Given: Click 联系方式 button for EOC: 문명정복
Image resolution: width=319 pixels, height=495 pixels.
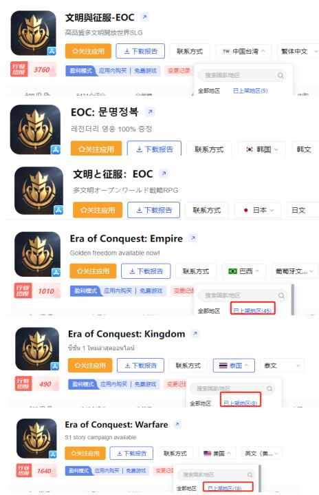Looking at the screenshot, I should [x=209, y=149].
